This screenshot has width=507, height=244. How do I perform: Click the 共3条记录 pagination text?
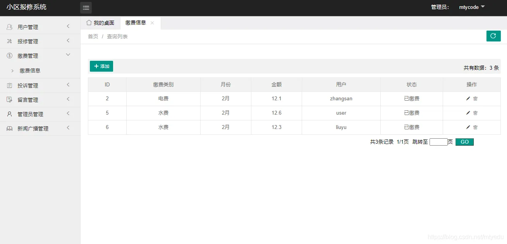(382, 142)
